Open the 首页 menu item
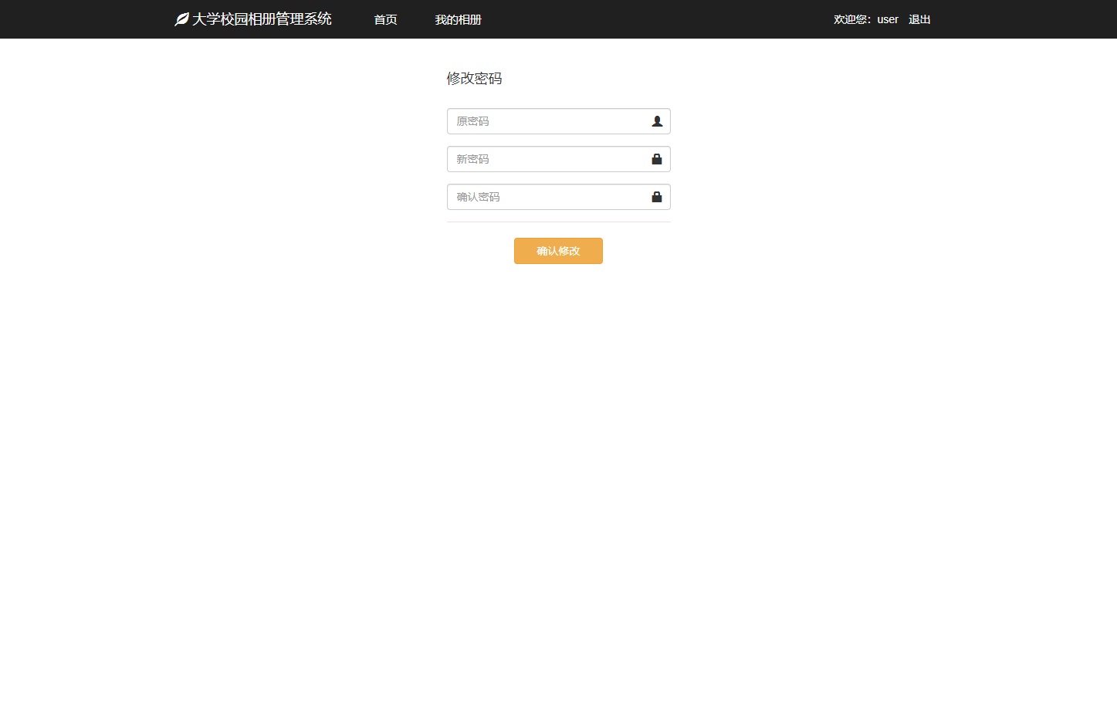Image resolution: width=1117 pixels, height=728 pixels. (x=384, y=19)
